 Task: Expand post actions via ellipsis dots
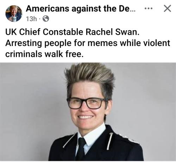click(x=149, y=8)
